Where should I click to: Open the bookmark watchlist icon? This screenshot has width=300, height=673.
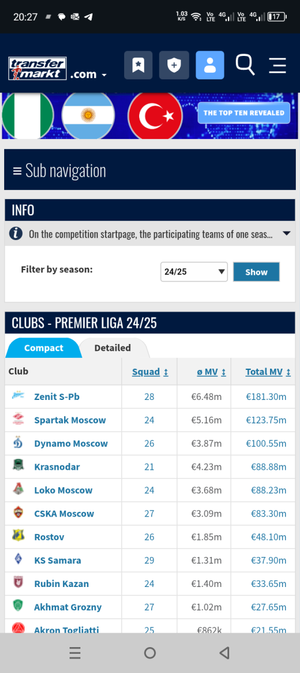[138, 65]
